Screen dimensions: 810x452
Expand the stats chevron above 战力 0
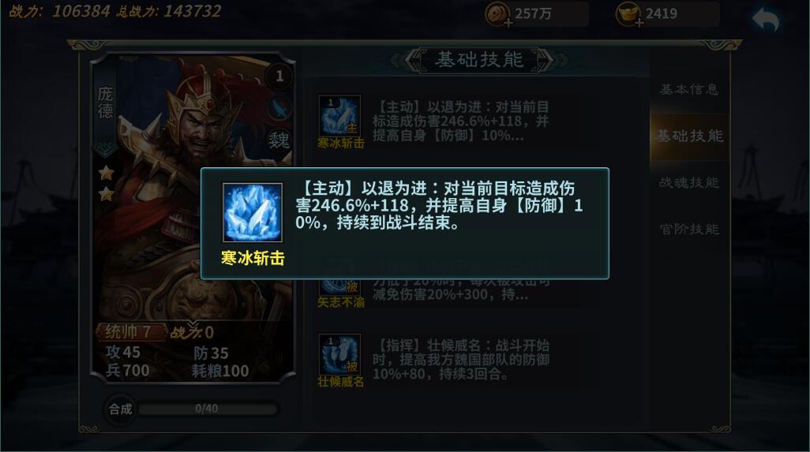coord(192,324)
